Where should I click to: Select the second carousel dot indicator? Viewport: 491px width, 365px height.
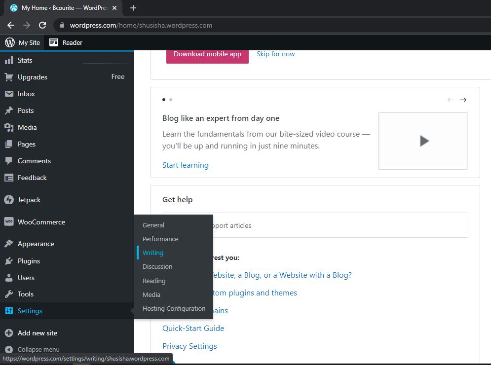(x=171, y=100)
